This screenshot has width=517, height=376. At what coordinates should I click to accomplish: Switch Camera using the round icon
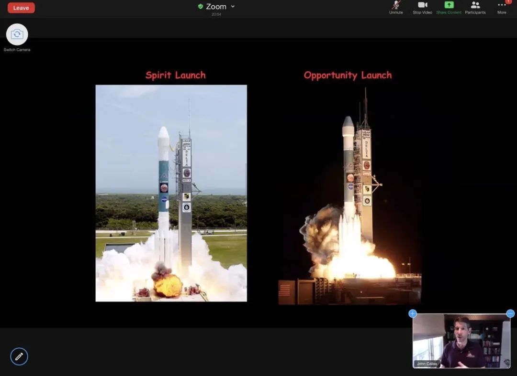click(17, 34)
